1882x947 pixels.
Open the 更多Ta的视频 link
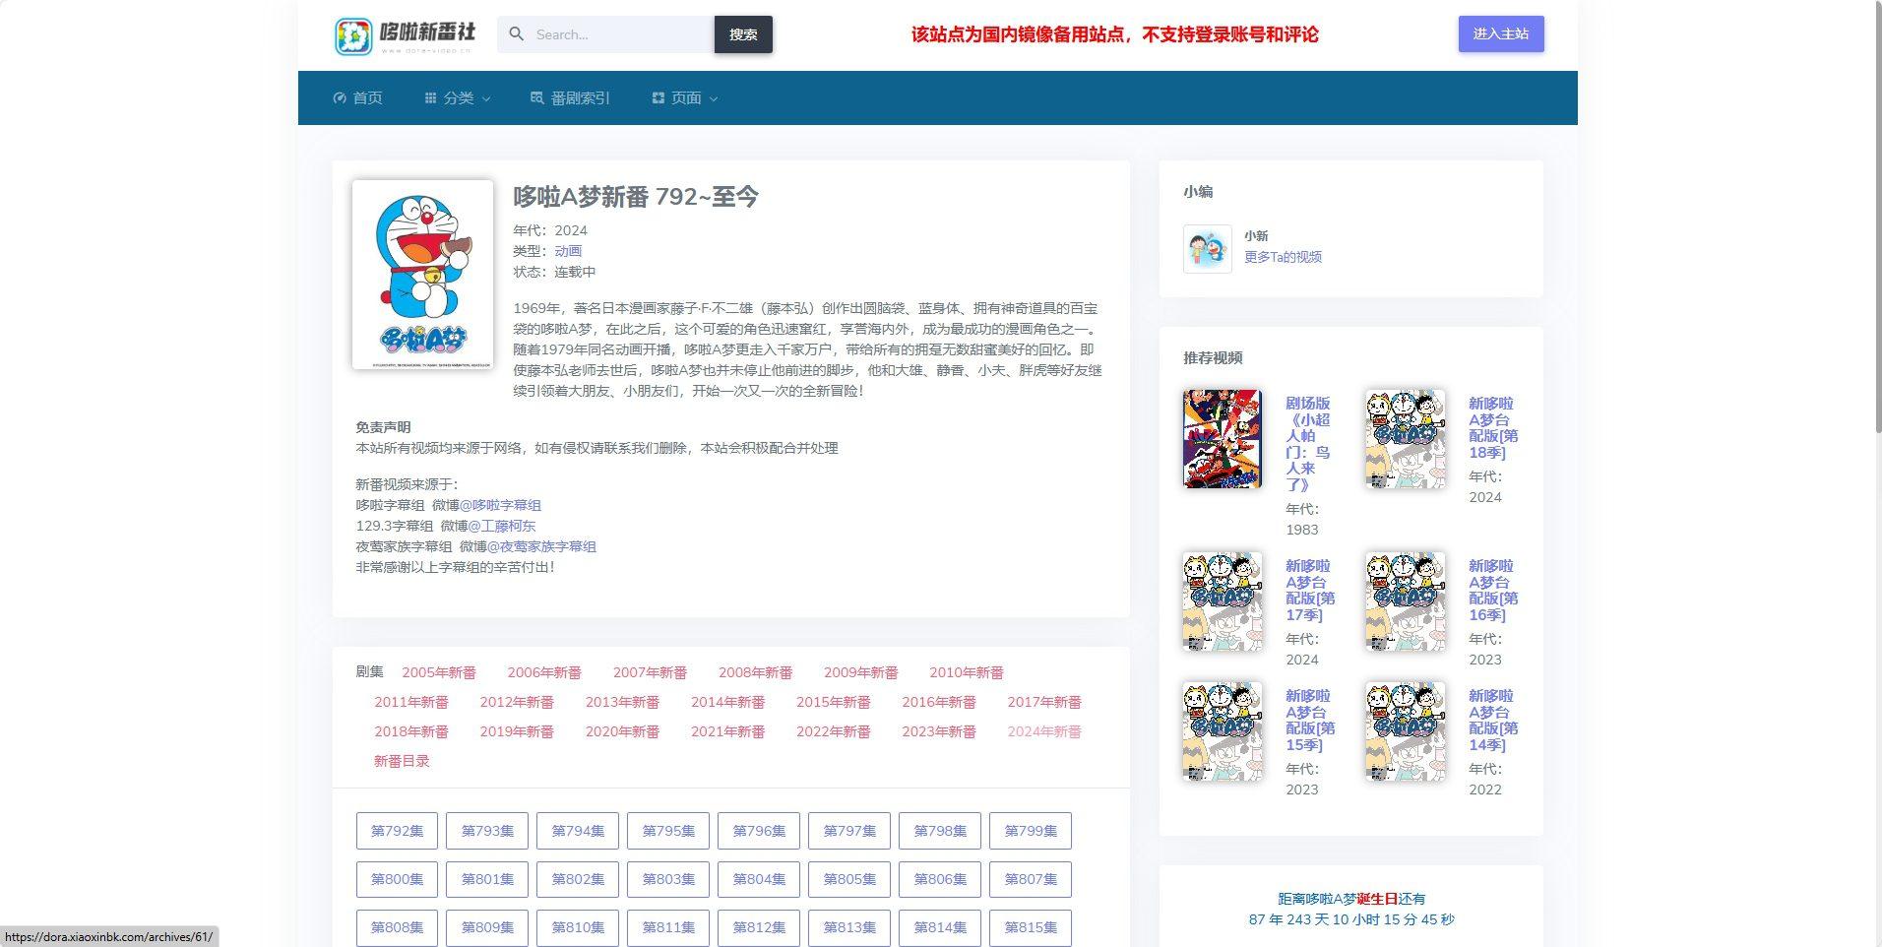point(1283,257)
